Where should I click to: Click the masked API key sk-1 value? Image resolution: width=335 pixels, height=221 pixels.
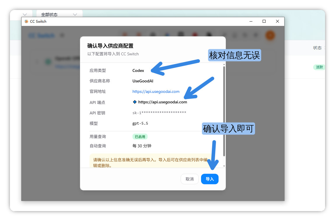[159, 113]
